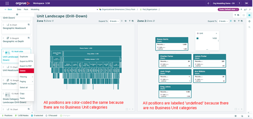Open comment icon on Geographic Headcount slide
Image resolution: width=253 pixels, height=119 pixels.
(x=29, y=25)
